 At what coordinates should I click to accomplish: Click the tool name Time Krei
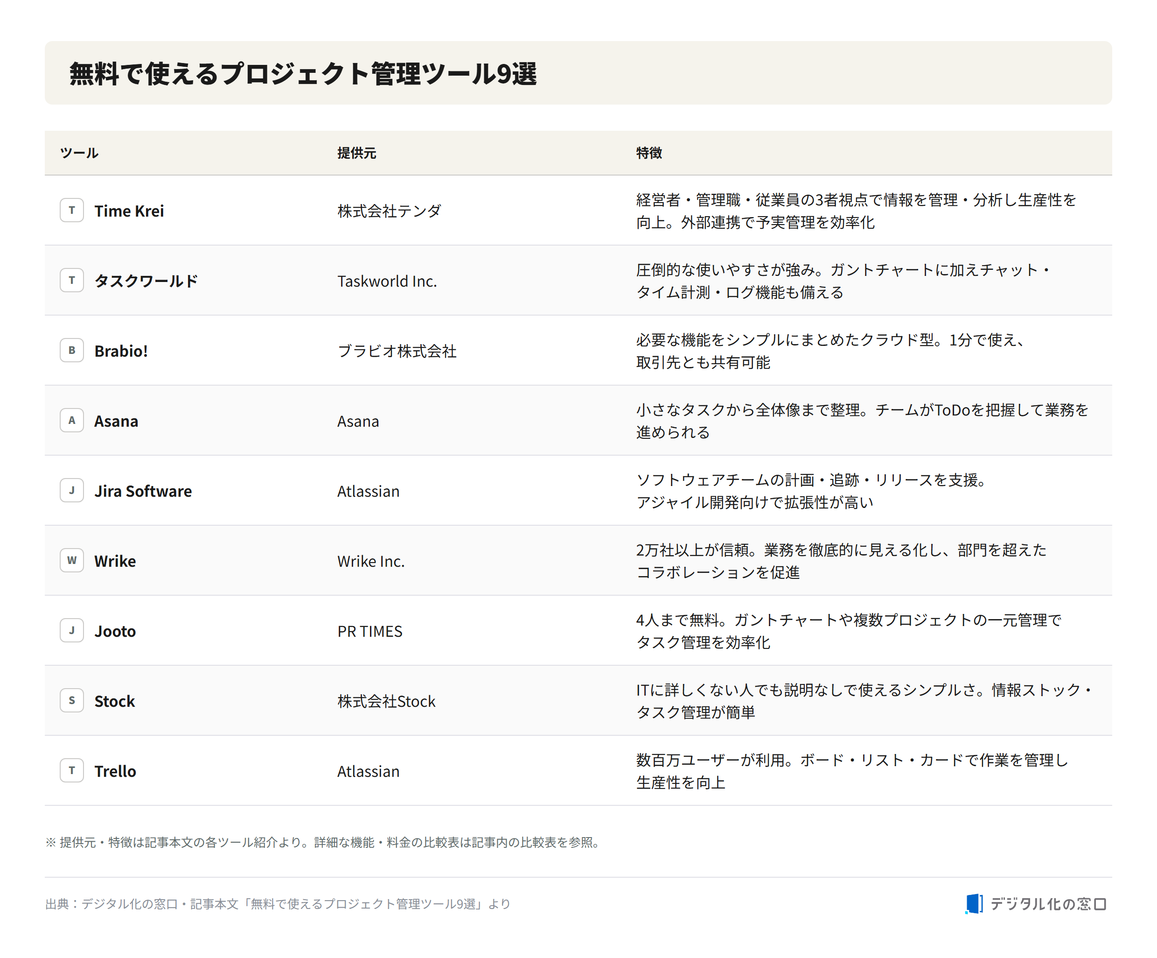tap(129, 211)
